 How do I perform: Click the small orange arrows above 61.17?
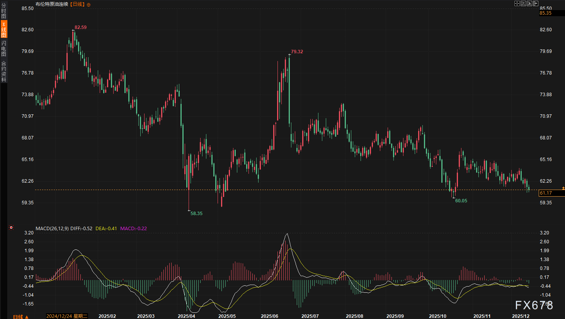(563, 188)
